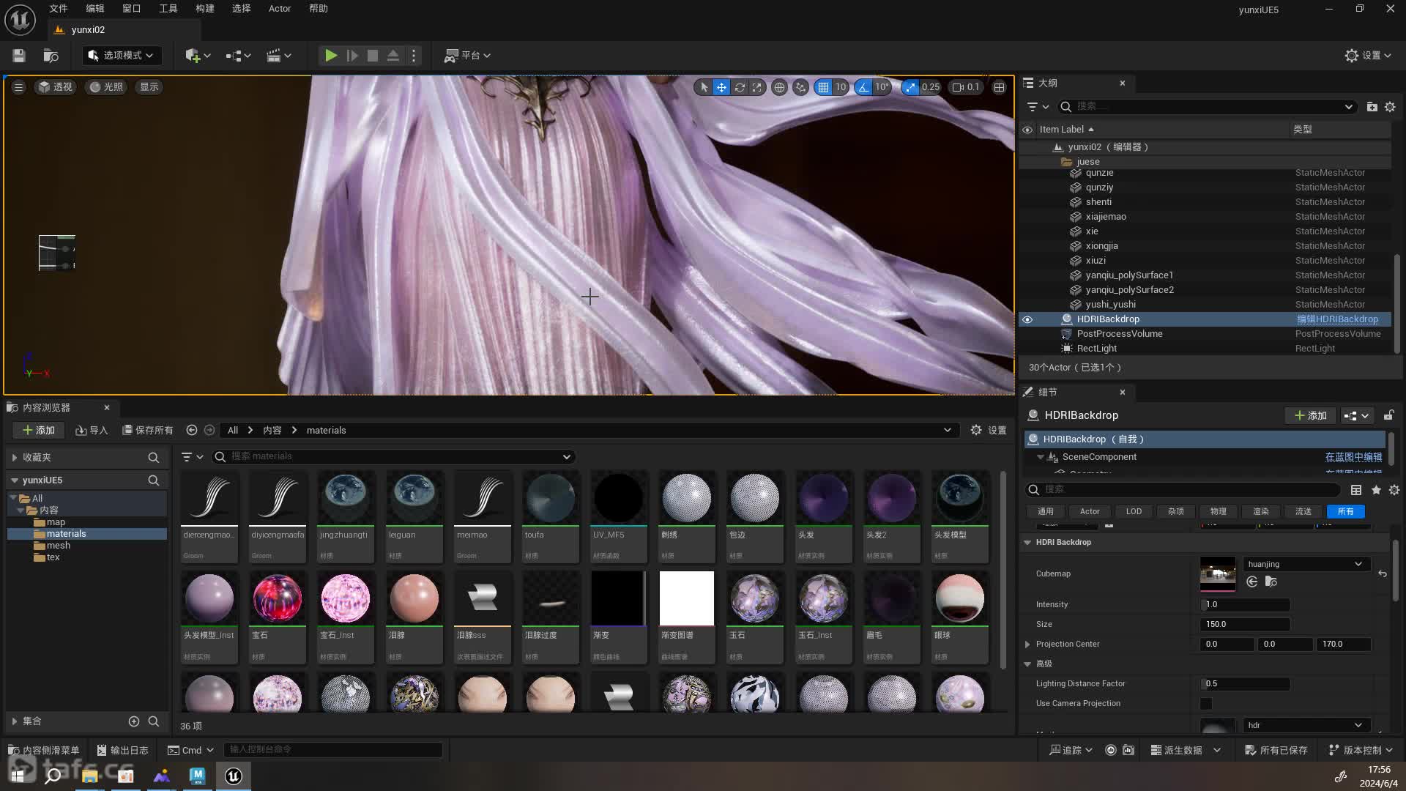The height and width of the screenshot is (791, 1406).
Task: Open Windows Start menu
Action: (18, 776)
